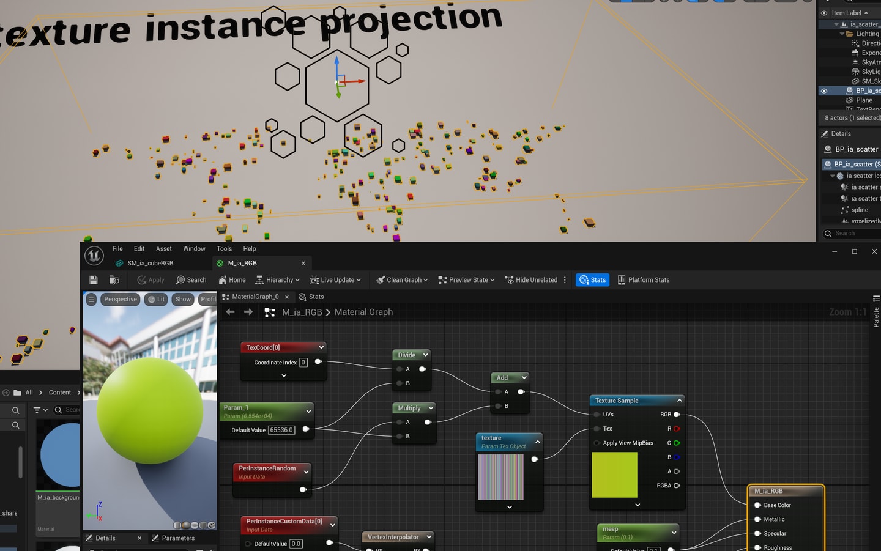Switch to the SM_ia_cubeRGB tab
881x551 pixels.
[144, 263]
